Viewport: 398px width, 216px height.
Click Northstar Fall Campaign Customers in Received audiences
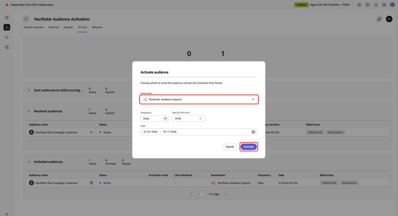pyautogui.click(x=56, y=132)
